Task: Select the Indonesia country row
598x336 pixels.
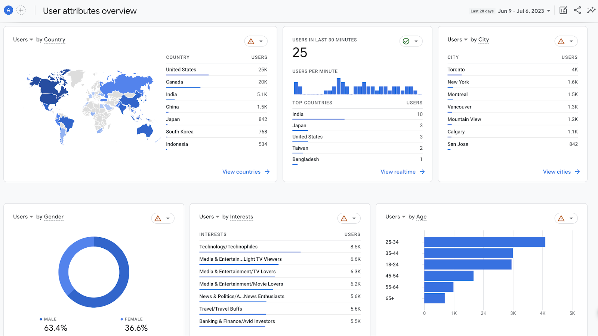Action: tap(217, 144)
